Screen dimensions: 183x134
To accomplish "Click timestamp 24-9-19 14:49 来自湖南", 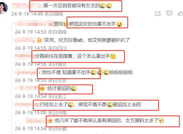I will point(37,14).
